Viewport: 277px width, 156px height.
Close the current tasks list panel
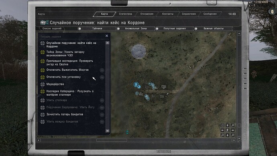coord(107,36)
